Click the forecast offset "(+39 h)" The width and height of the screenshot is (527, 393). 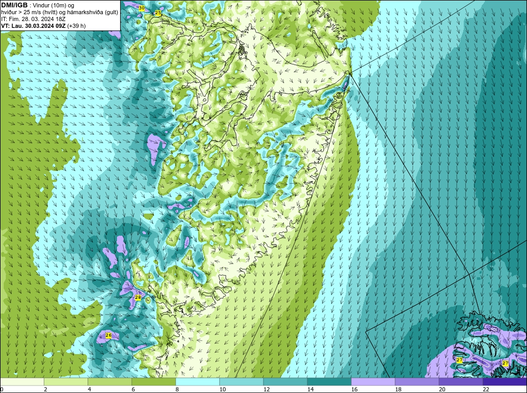76,26
